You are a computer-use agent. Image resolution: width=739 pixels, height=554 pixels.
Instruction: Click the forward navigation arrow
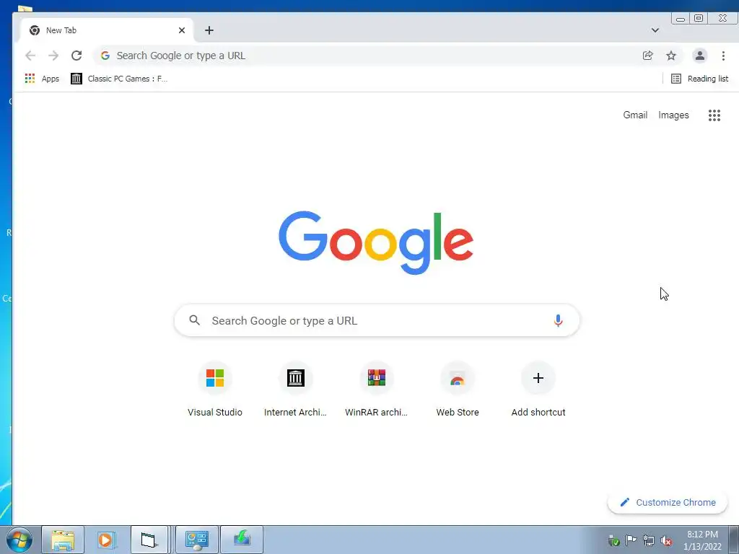[53, 56]
